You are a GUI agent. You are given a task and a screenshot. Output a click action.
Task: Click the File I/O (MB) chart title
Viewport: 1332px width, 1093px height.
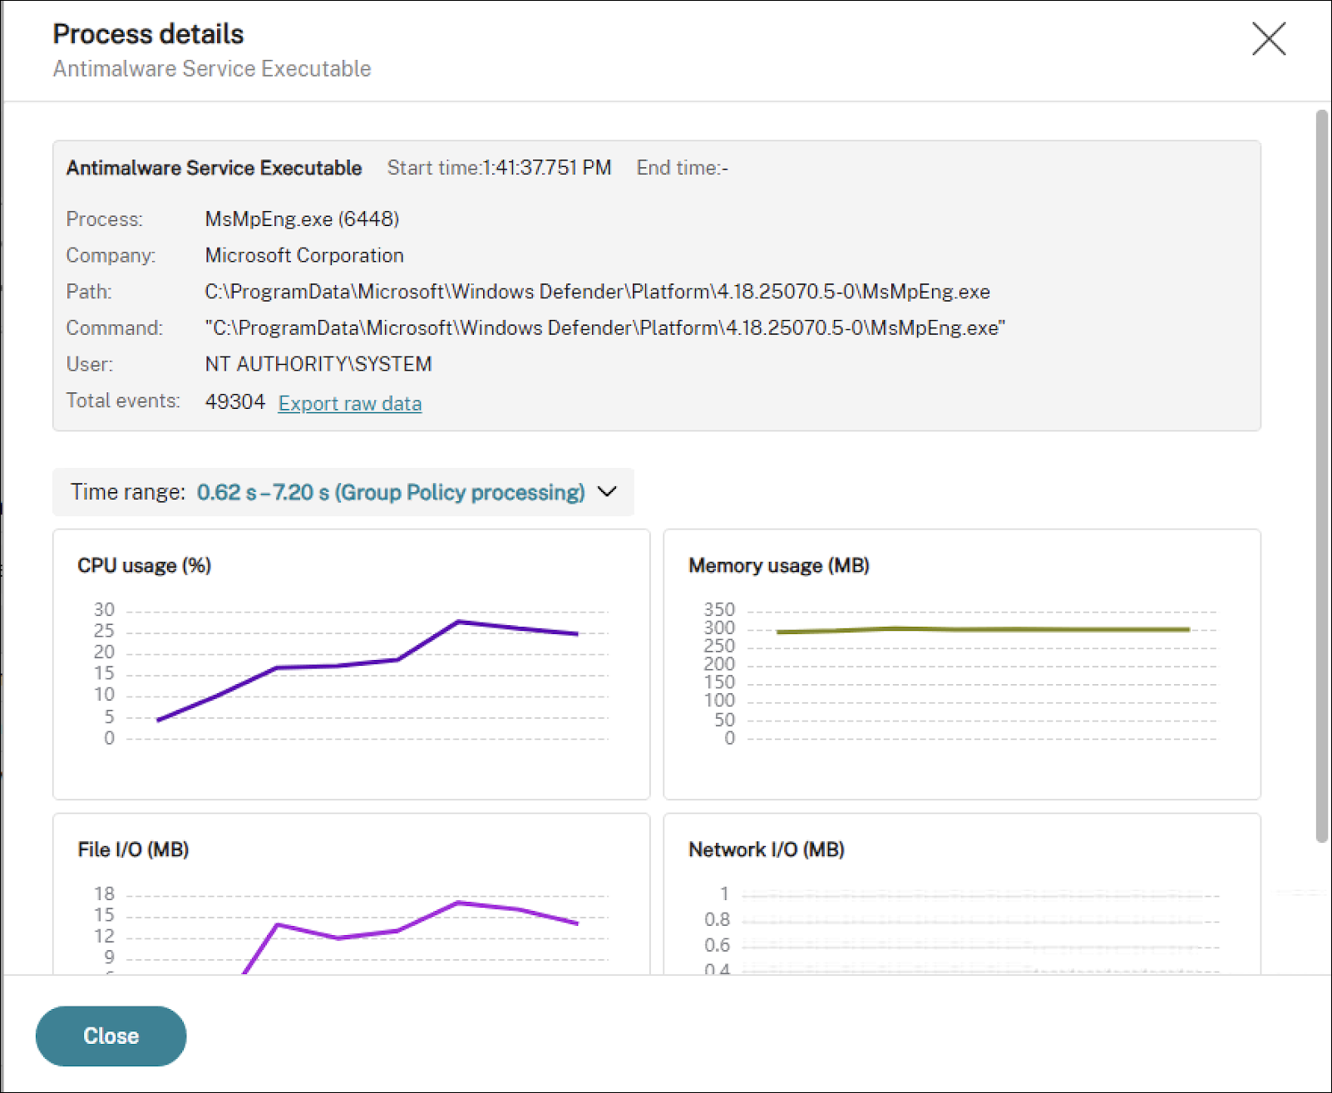tap(133, 849)
